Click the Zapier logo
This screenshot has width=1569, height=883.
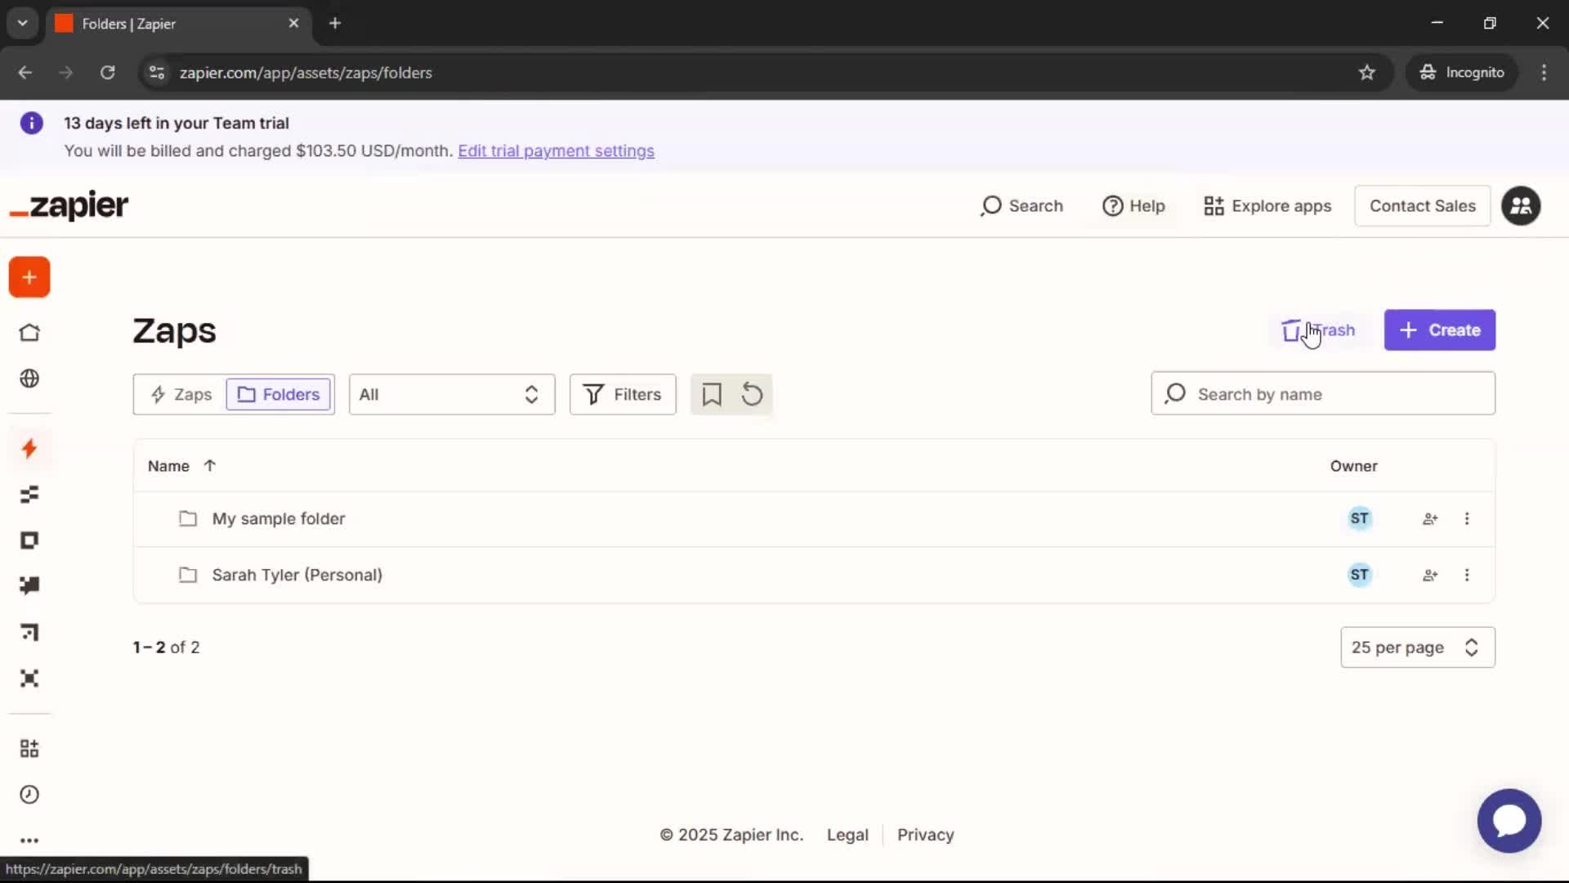point(69,205)
